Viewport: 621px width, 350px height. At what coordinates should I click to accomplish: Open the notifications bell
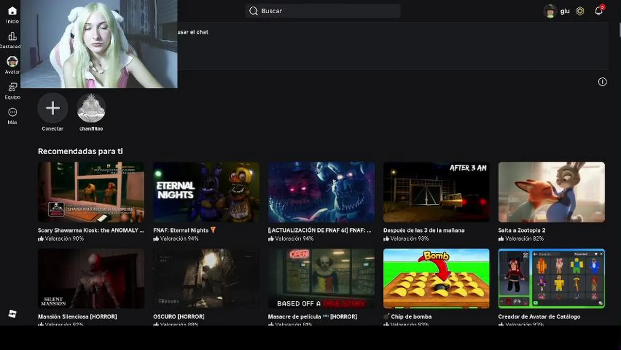click(599, 11)
